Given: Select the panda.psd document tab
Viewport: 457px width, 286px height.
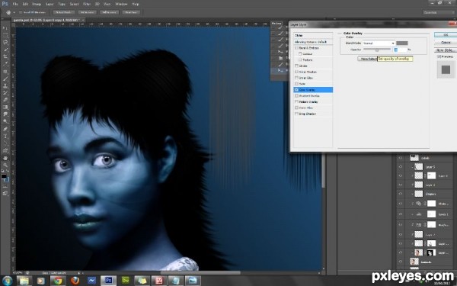Looking at the screenshot, I should 48,20.
